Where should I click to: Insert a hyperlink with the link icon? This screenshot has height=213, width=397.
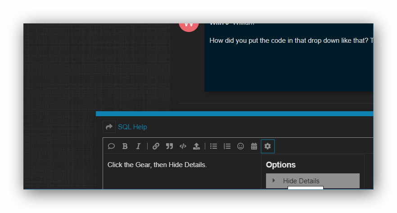(156, 146)
